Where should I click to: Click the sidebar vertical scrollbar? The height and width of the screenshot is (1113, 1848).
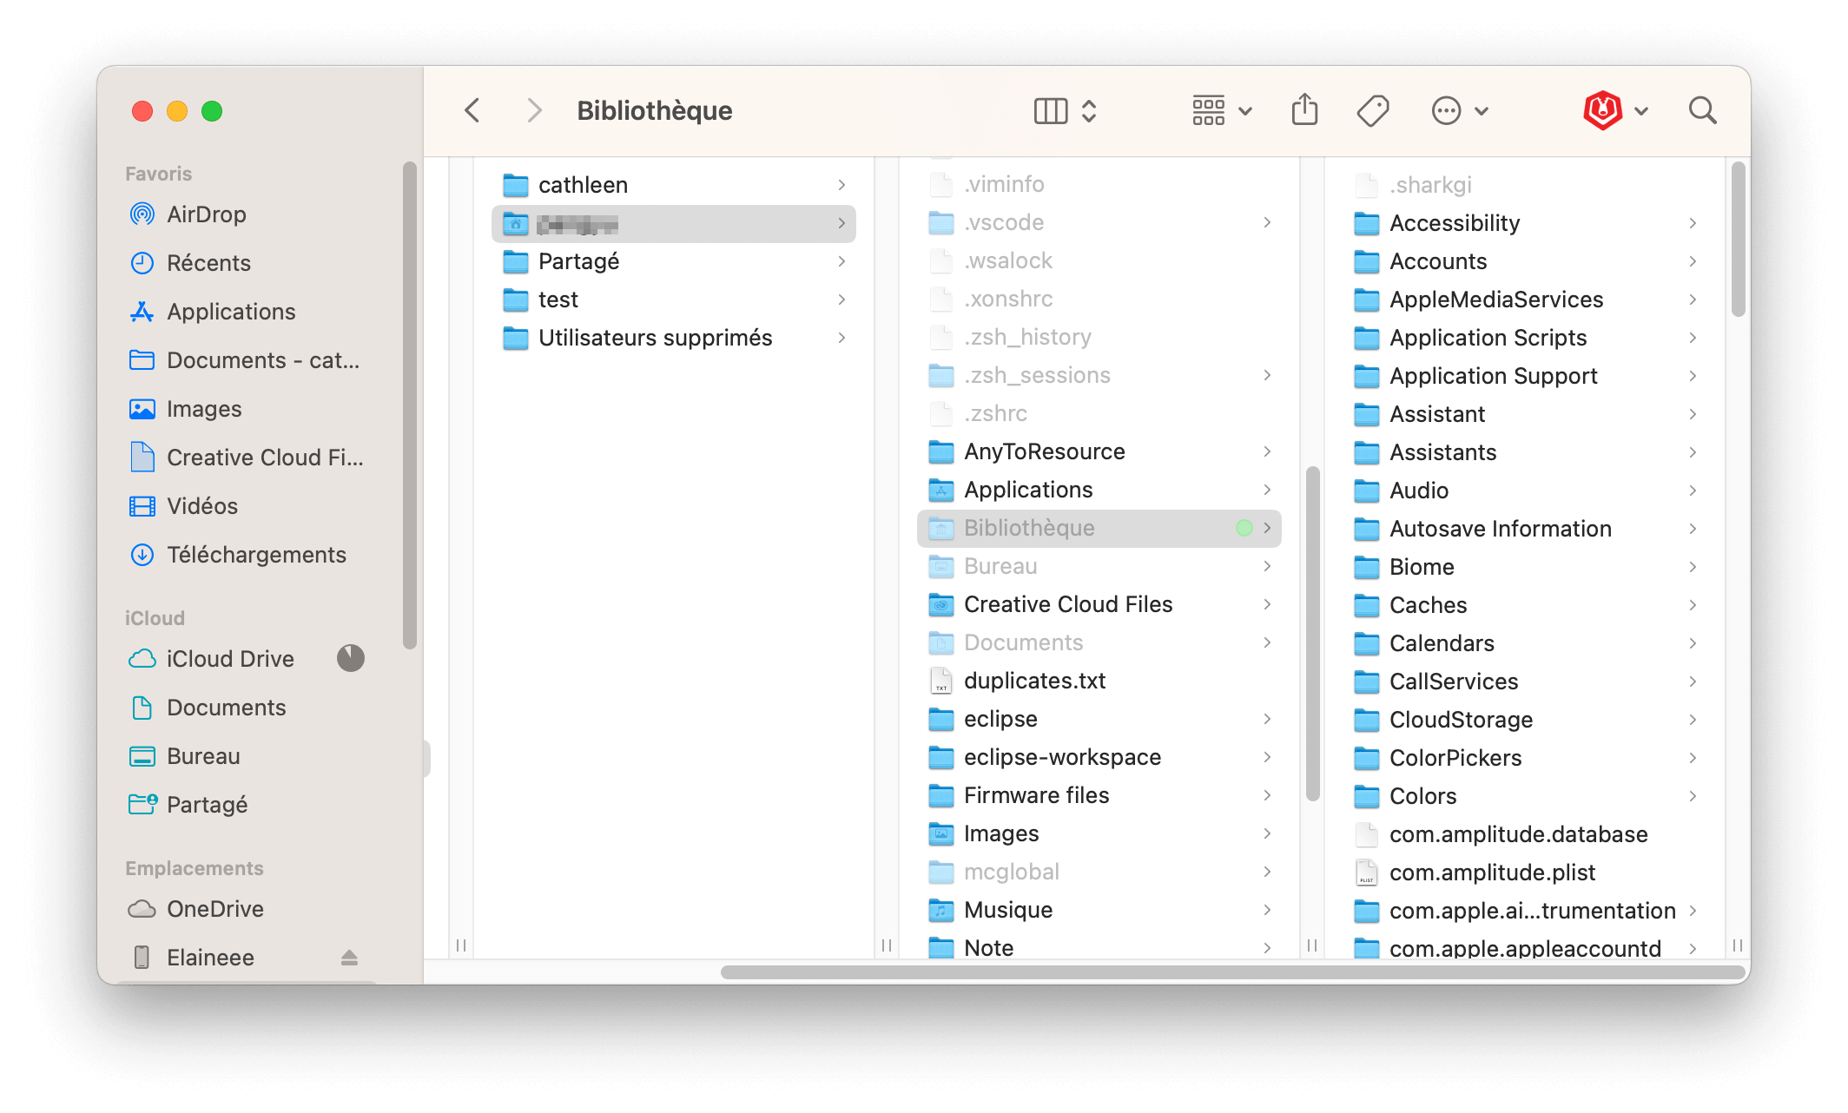410,405
